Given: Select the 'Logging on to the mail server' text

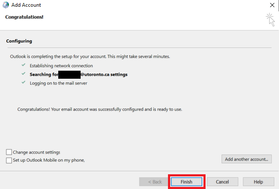Looking at the screenshot, I should pyautogui.click(x=59, y=83).
